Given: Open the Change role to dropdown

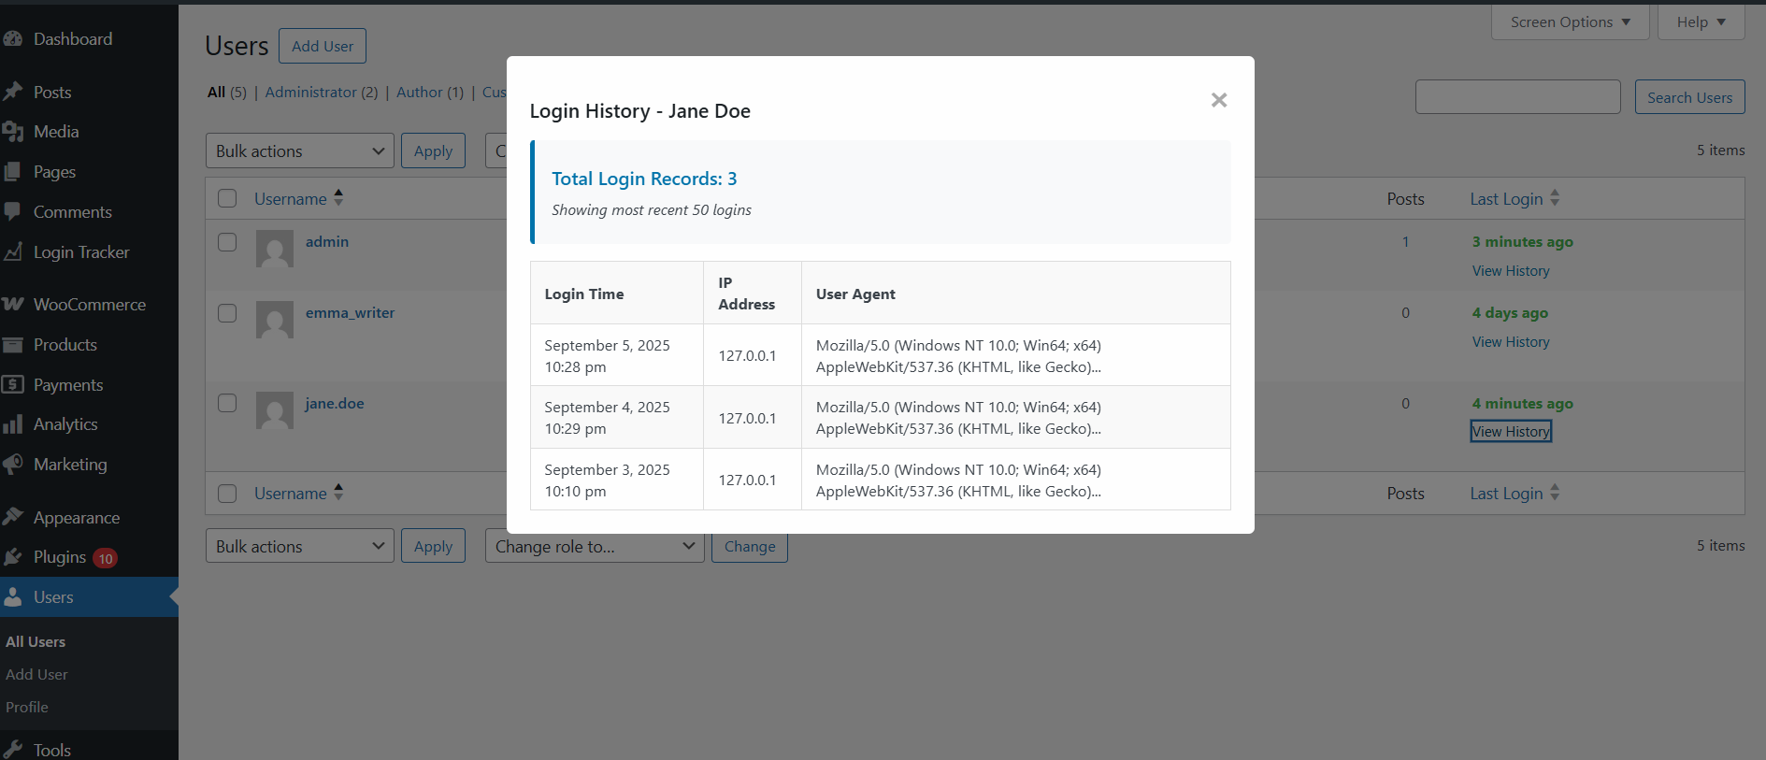Looking at the screenshot, I should point(594,546).
